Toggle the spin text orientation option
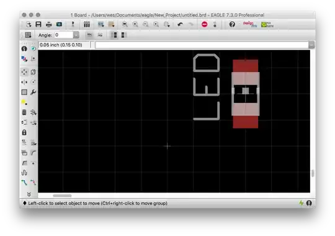The image size is (335, 236). tap(100, 35)
